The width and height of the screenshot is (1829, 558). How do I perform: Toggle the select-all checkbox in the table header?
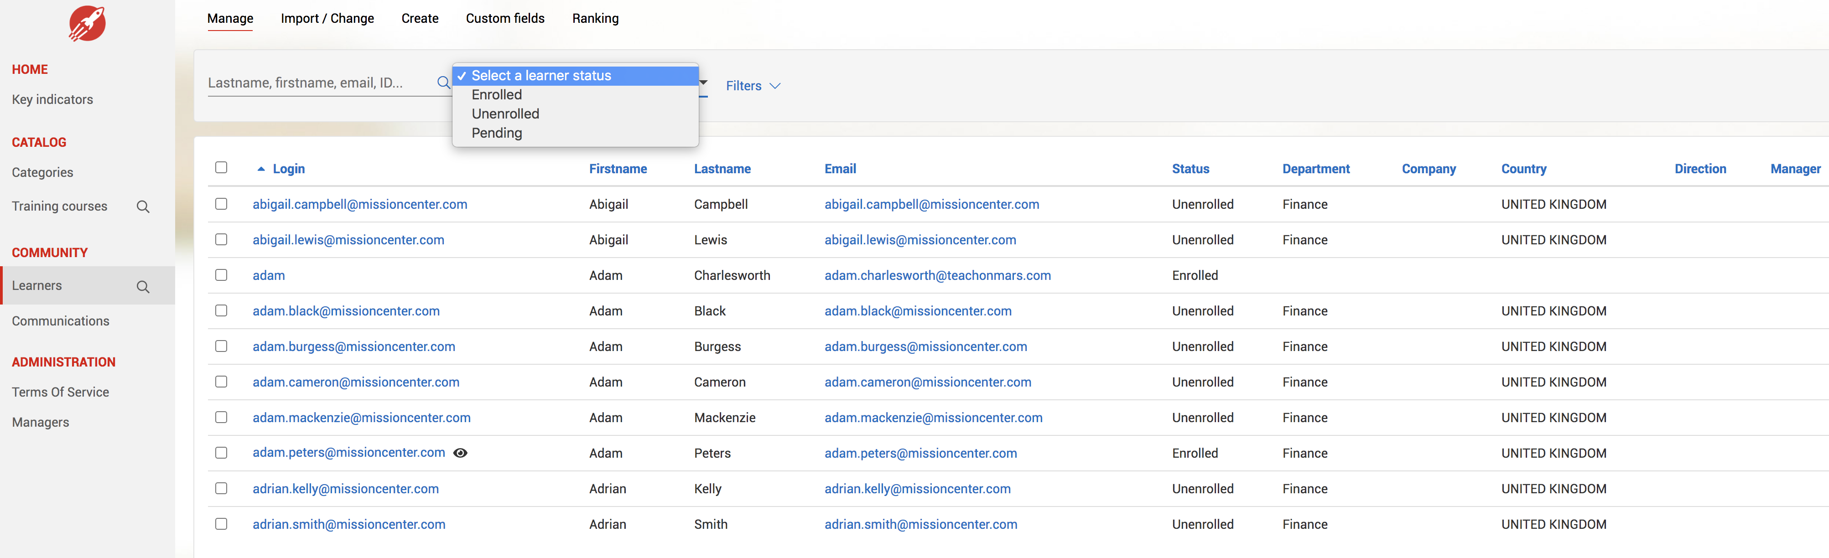tap(221, 168)
